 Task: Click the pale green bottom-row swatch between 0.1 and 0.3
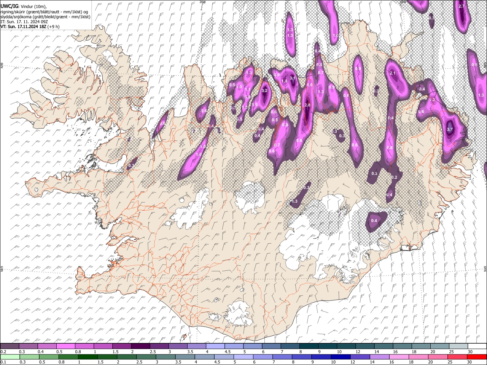pyautogui.click(x=10, y=357)
